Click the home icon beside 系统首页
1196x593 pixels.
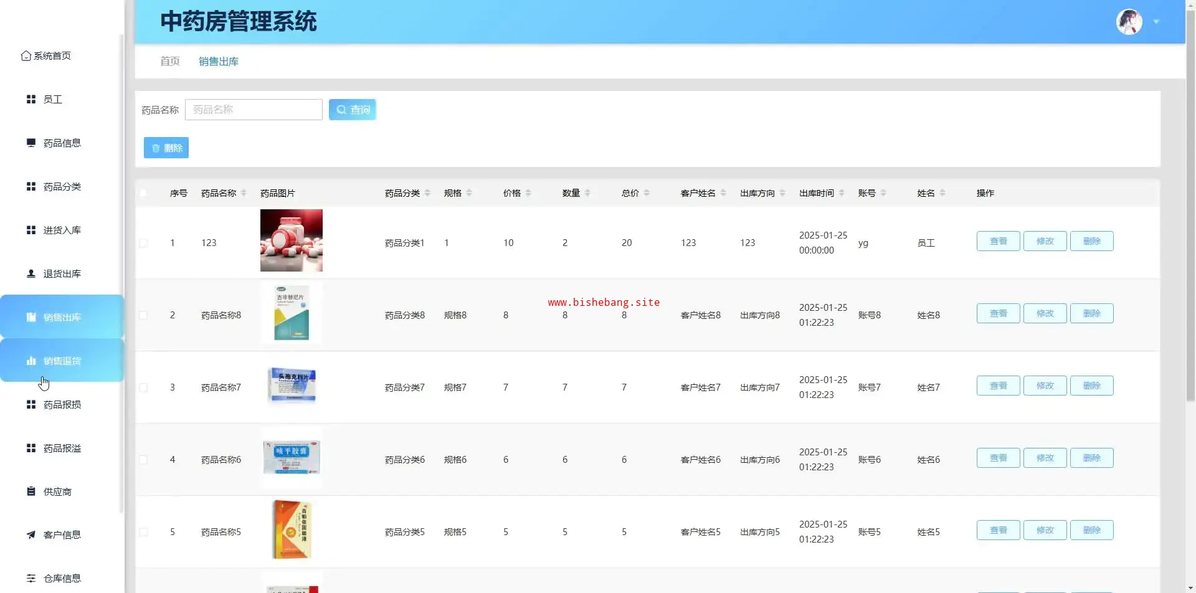click(26, 56)
